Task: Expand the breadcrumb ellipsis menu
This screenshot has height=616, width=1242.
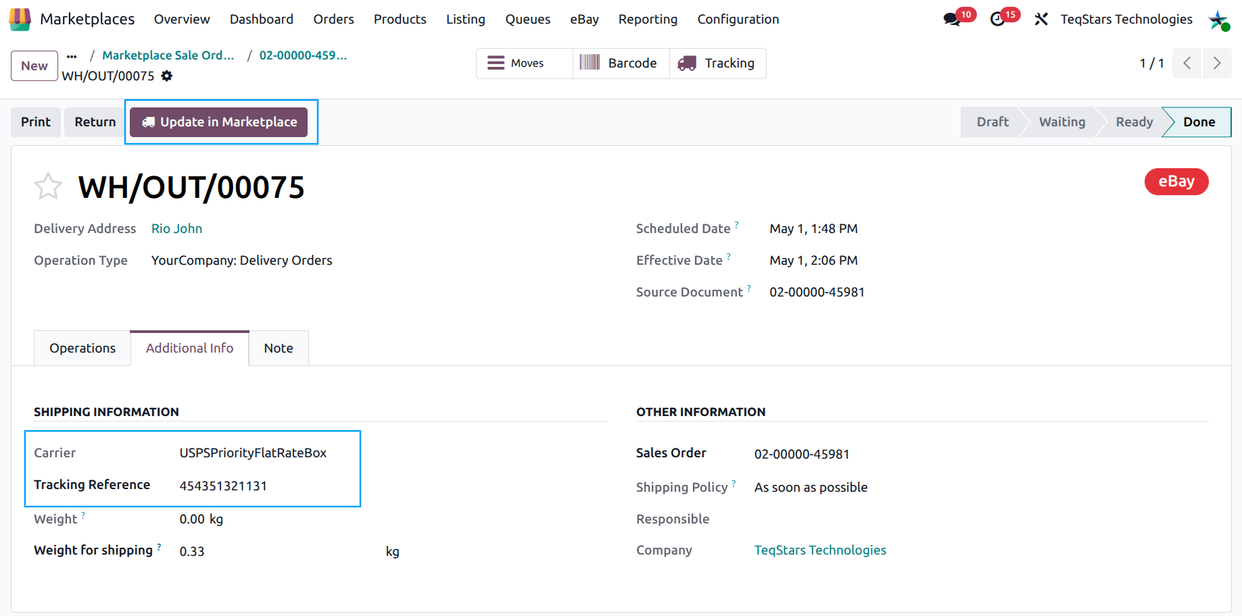Action: [72, 56]
